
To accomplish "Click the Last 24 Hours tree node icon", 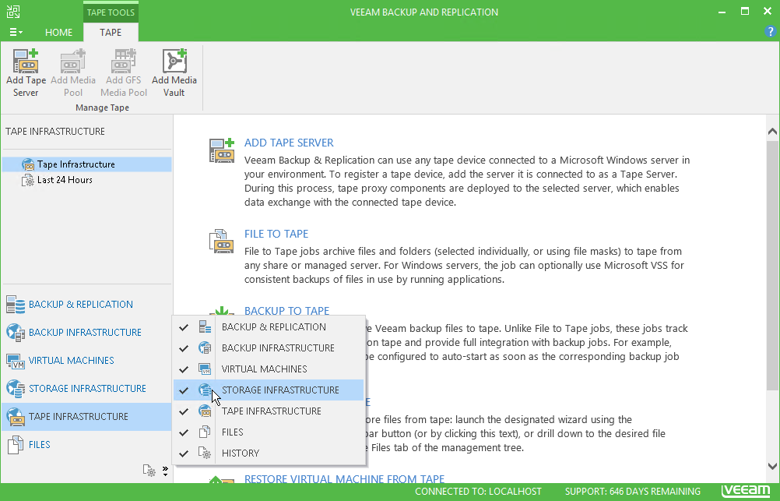I will coord(28,180).
